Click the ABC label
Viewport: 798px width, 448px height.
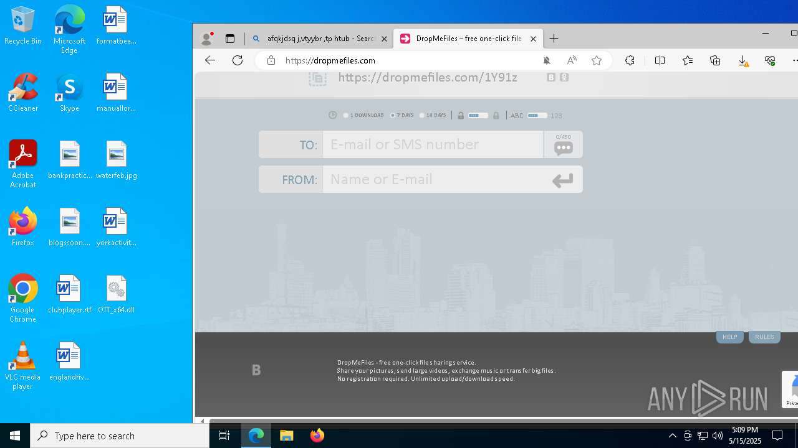coord(517,116)
